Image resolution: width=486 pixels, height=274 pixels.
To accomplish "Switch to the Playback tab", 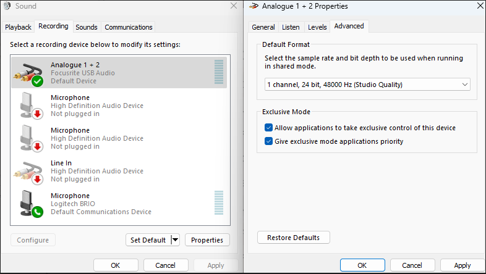I will (x=18, y=27).
